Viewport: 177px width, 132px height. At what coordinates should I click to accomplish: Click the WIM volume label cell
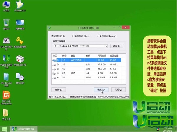coord(88,77)
